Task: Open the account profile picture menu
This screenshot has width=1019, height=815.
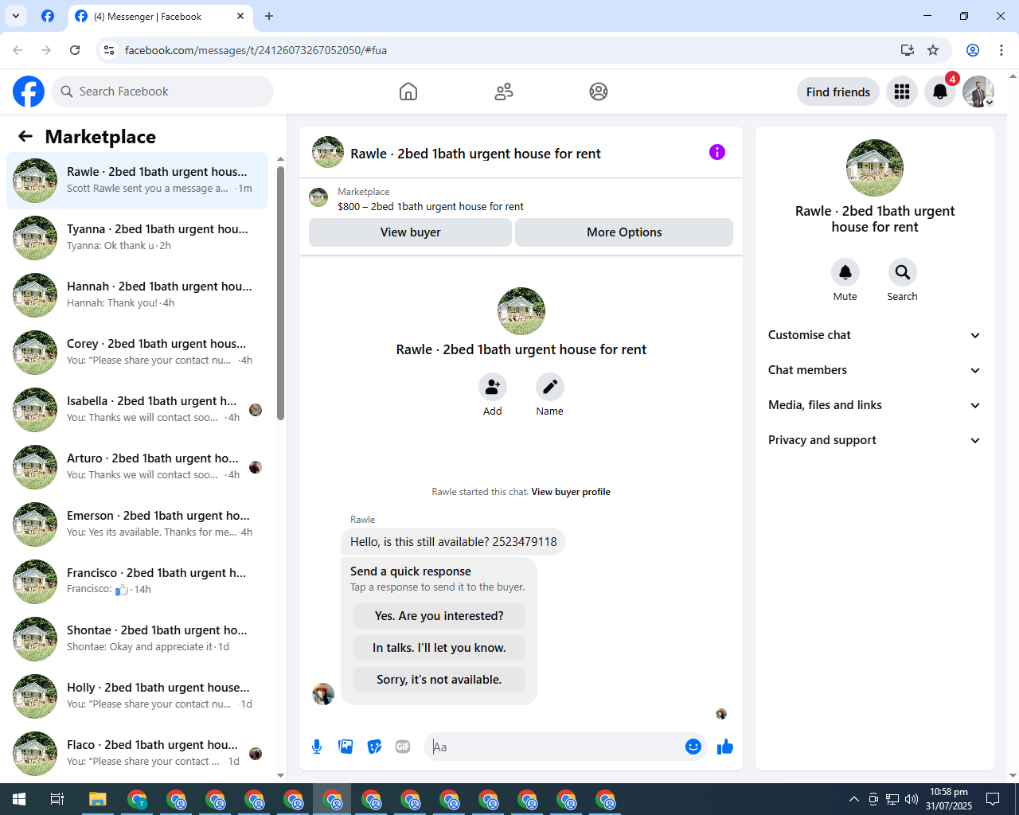Action: [978, 92]
